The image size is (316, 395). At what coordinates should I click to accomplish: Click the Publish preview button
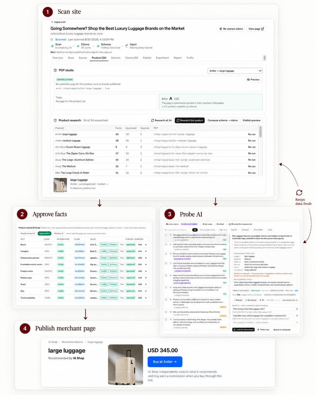(x=252, y=120)
